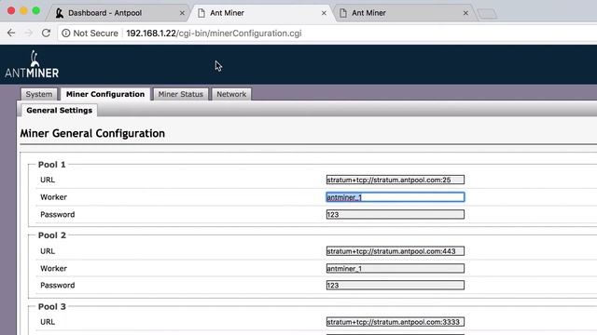Select the General Settings subtab
The height and width of the screenshot is (335, 597).
click(59, 110)
